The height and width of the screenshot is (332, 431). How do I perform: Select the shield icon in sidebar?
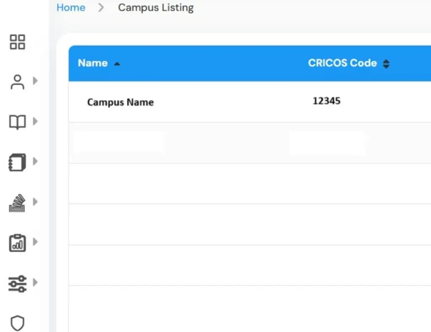point(17,323)
